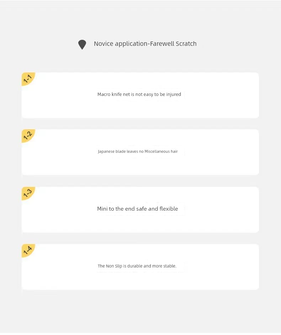Click the dark location pin icon
281x335 pixels.
click(82, 45)
